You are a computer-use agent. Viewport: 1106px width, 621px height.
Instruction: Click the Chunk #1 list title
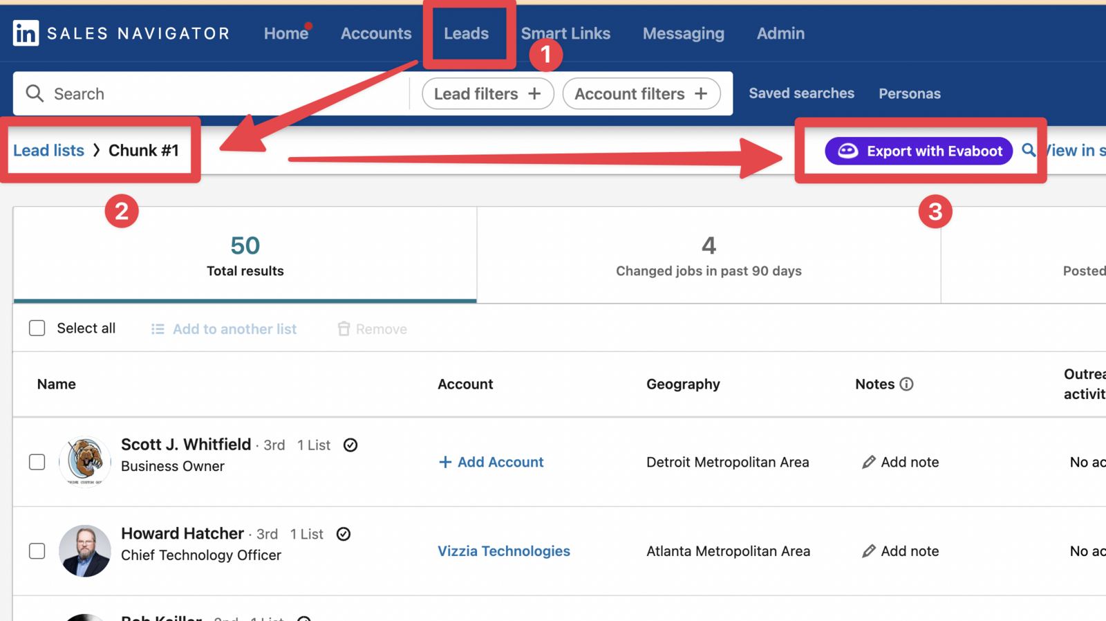point(144,150)
